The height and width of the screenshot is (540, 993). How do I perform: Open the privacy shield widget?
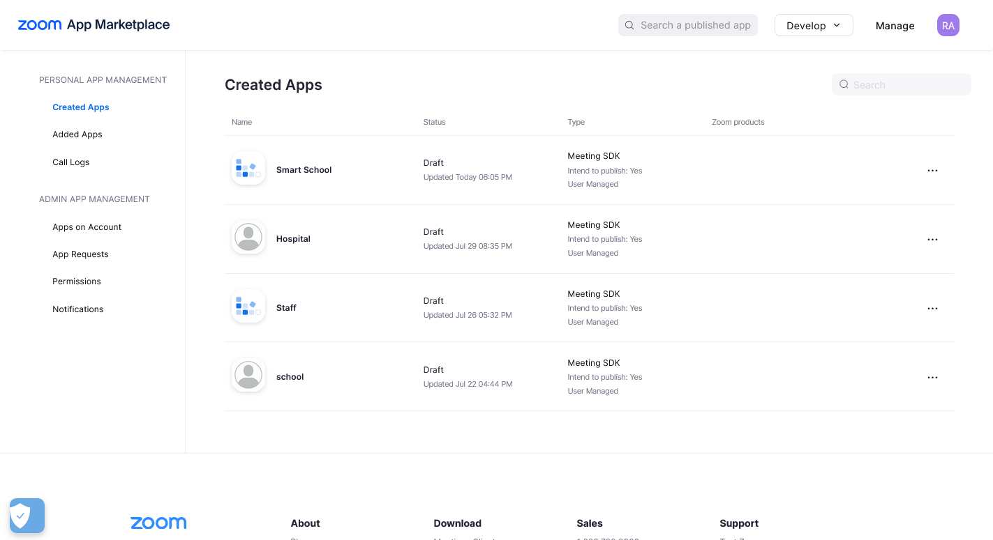click(x=27, y=516)
